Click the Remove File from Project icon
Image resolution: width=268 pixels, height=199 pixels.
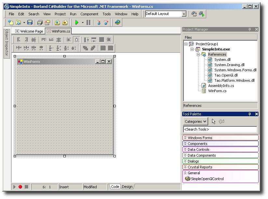(x=65, y=22)
